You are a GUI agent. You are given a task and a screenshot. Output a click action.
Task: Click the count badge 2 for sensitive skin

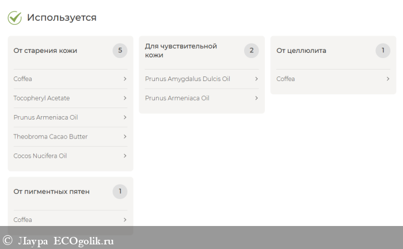click(x=251, y=51)
